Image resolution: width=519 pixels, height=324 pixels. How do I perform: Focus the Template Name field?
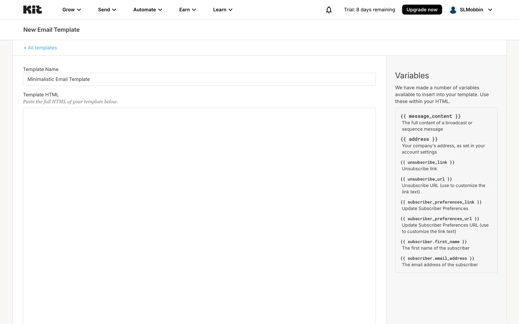pyautogui.click(x=199, y=79)
